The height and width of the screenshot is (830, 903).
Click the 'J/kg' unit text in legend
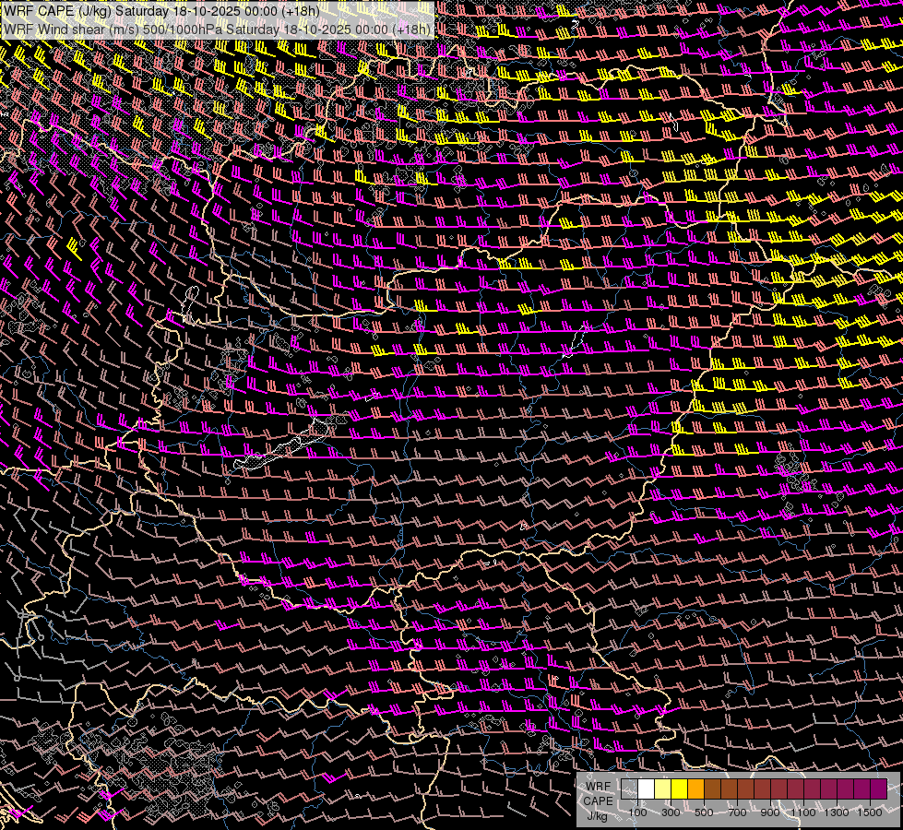click(597, 815)
